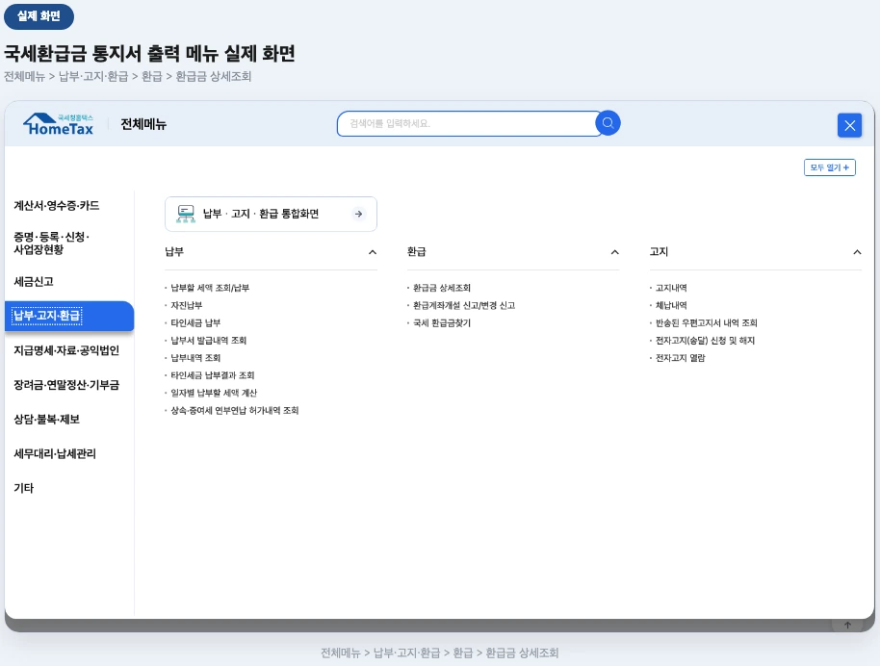
Task: Click the 모두 열기 + button
Action: (x=830, y=167)
